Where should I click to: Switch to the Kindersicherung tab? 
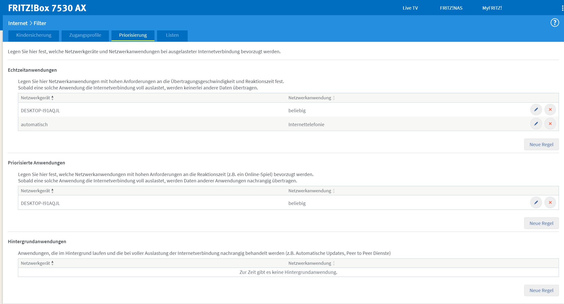(x=34, y=35)
